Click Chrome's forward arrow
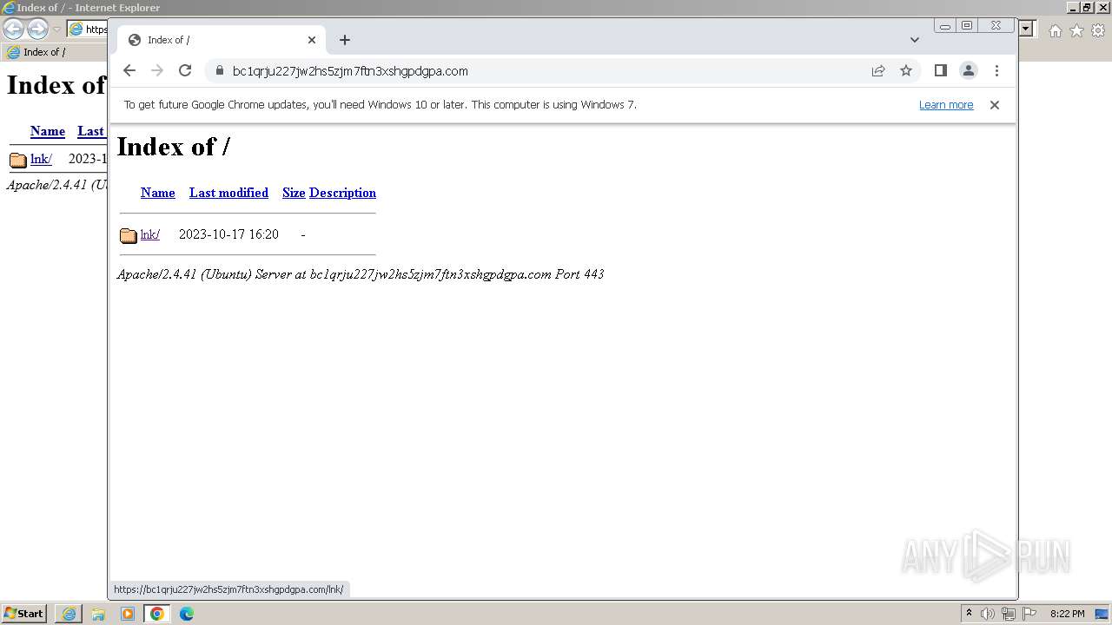Image resolution: width=1112 pixels, height=625 pixels. click(x=157, y=71)
